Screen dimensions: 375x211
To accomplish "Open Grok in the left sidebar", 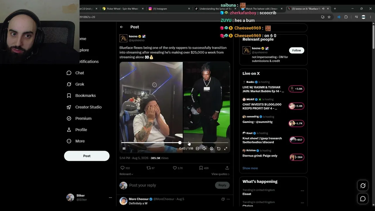I will tap(75, 84).
